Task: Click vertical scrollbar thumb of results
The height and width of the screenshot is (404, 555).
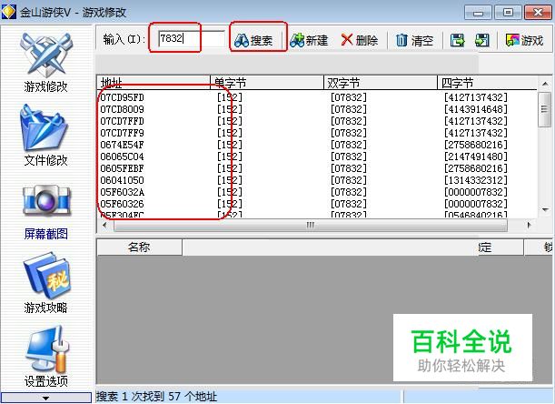Action: (544, 109)
